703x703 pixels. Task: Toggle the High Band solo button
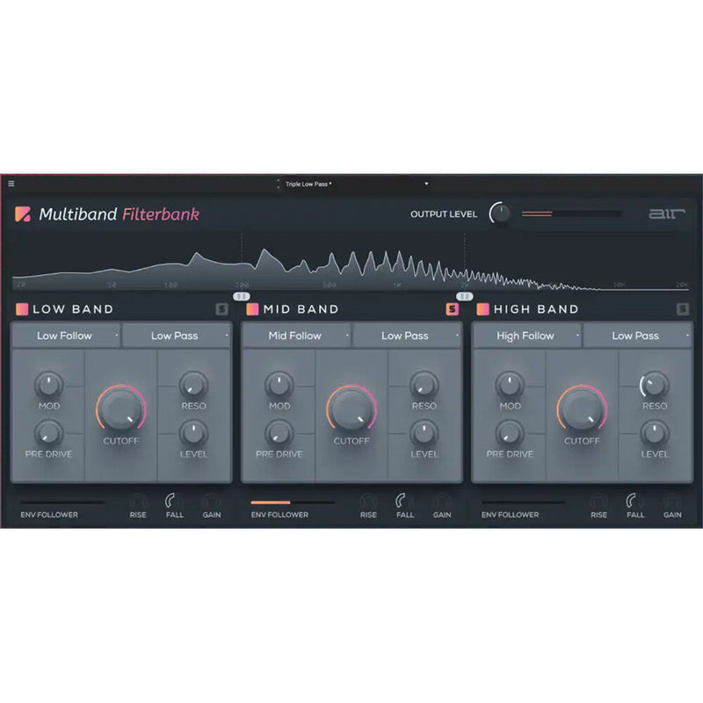click(x=683, y=309)
